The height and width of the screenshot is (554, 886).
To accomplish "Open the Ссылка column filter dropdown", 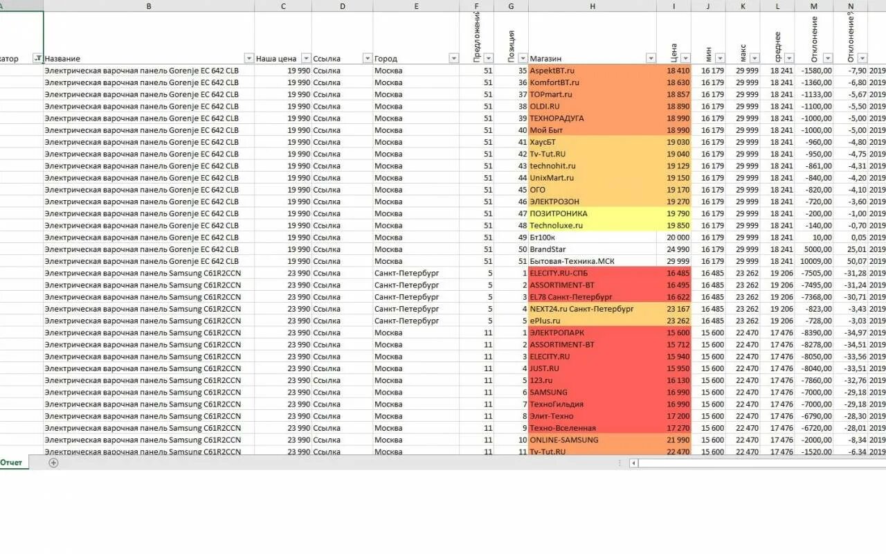I will point(368,59).
